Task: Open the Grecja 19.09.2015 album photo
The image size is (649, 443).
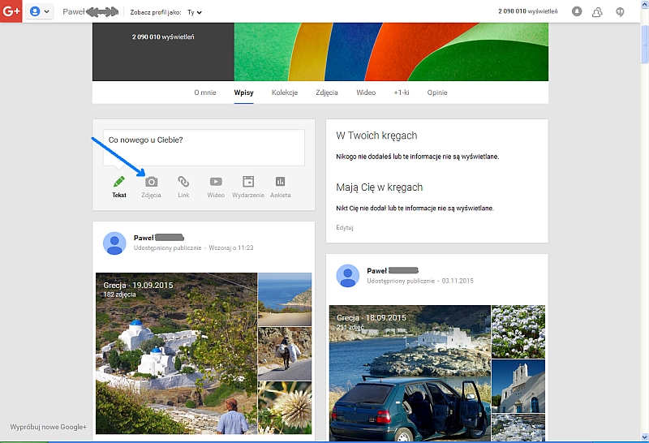Action: tap(176, 353)
